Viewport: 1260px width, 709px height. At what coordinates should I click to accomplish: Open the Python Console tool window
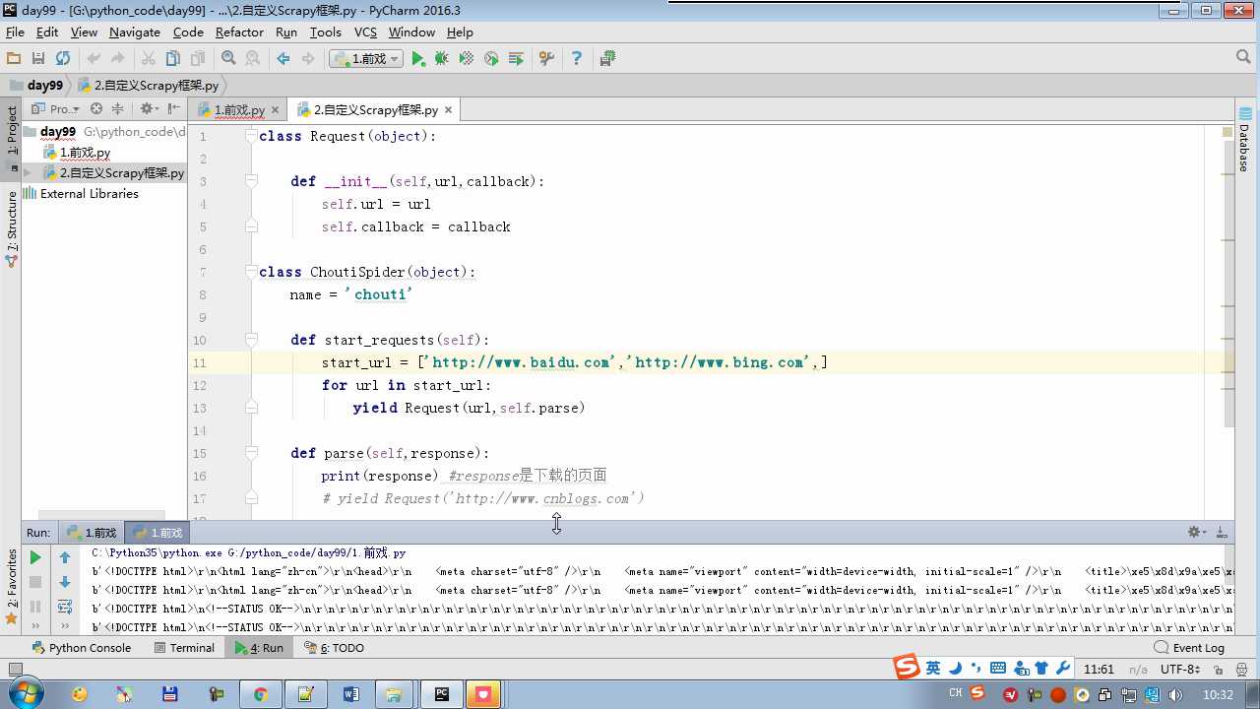click(82, 648)
